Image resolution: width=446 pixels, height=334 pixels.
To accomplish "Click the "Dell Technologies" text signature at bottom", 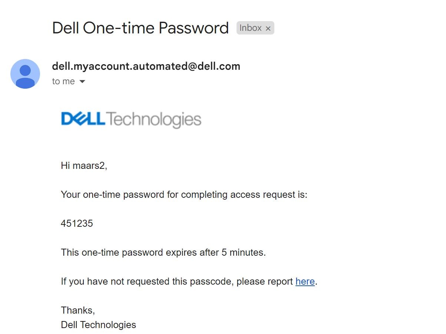I will click(x=99, y=325).
